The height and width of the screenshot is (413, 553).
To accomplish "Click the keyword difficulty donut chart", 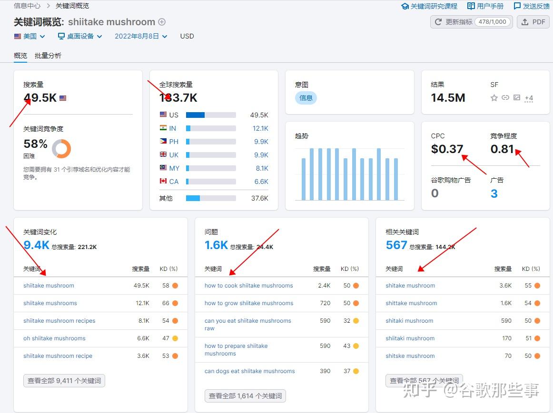I will click(x=61, y=149).
